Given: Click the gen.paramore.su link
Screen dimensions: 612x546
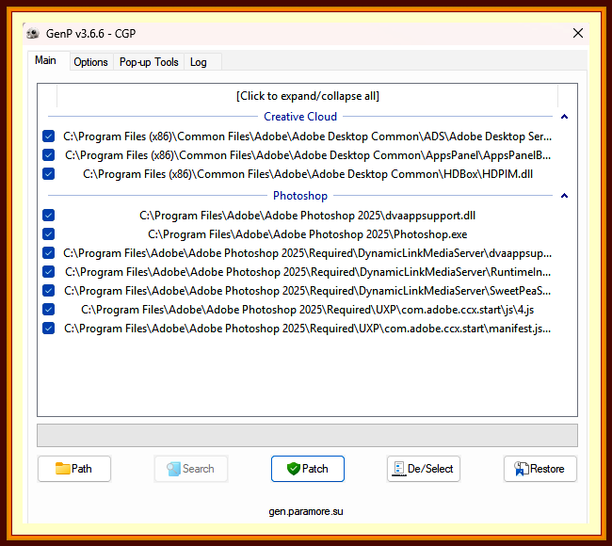Looking at the screenshot, I should [306, 511].
